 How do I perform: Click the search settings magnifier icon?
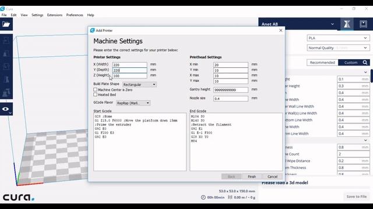click(365, 63)
